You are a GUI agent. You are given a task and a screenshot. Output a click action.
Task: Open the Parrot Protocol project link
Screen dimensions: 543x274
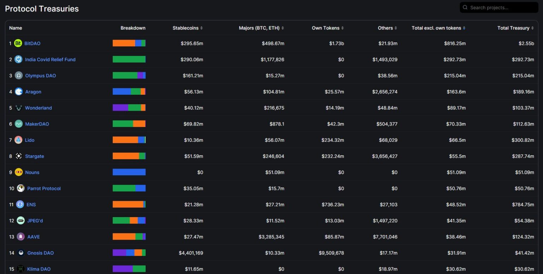pyautogui.click(x=44, y=188)
